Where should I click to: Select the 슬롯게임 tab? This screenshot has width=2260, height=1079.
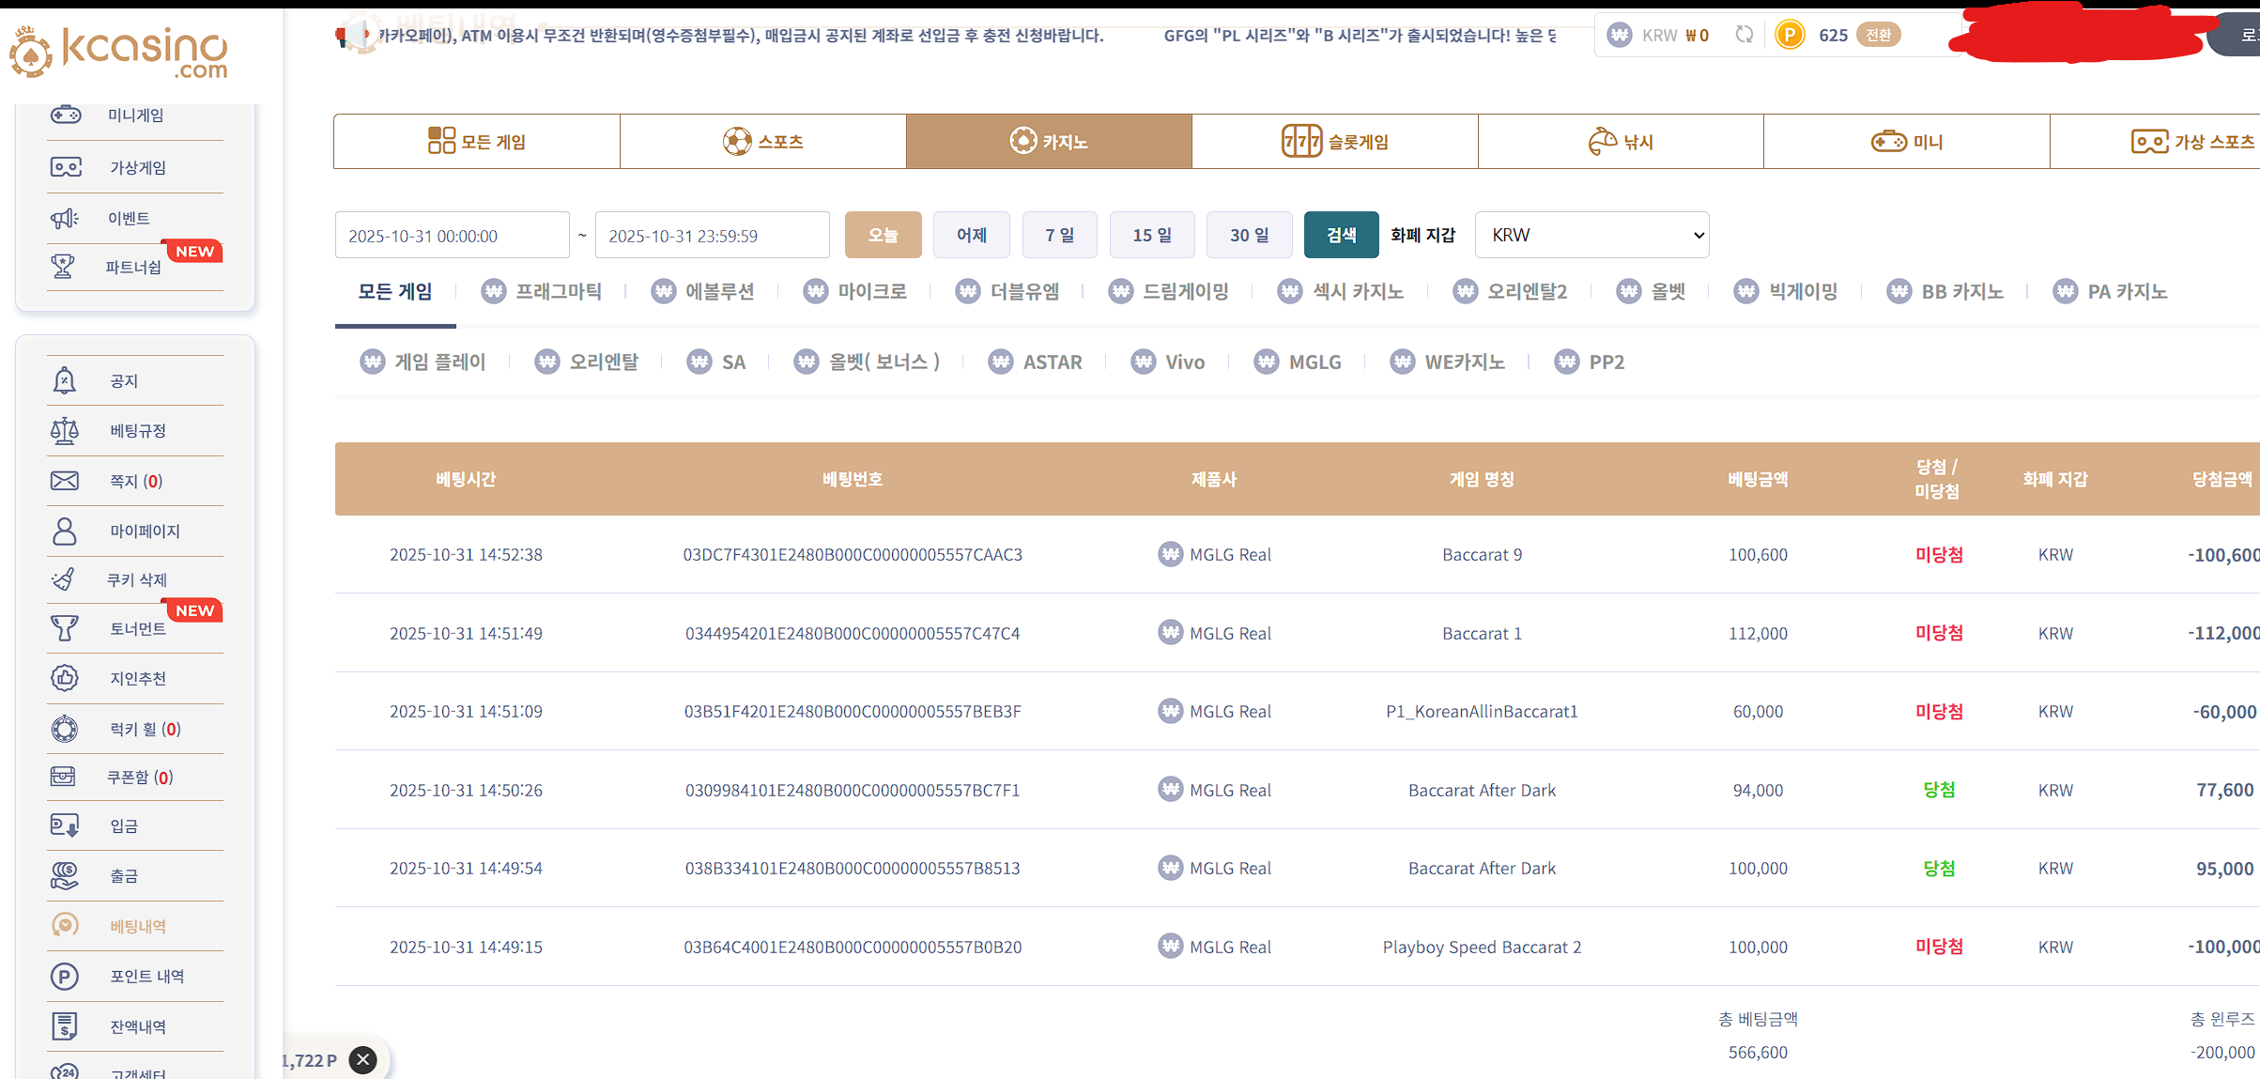tap(1334, 142)
